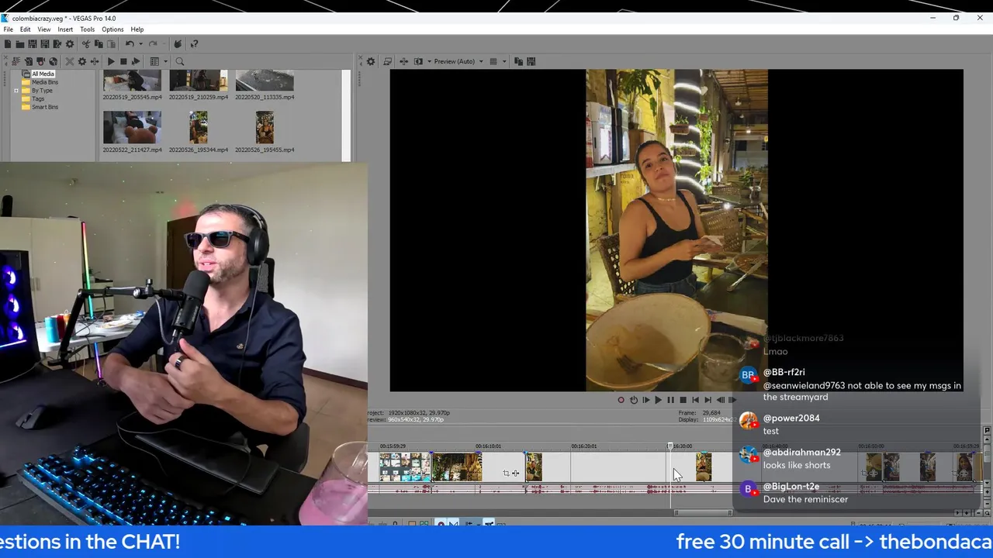The height and width of the screenshot is (558, 993).
Task: Undo the last action
Action: coord(130,44)
